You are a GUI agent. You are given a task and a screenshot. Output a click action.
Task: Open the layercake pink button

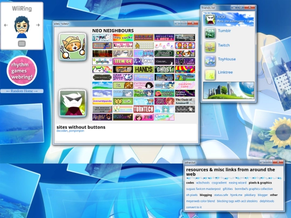coord(123,45)
